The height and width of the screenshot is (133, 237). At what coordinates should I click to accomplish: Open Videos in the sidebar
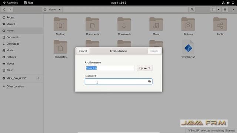click(21, 64)
